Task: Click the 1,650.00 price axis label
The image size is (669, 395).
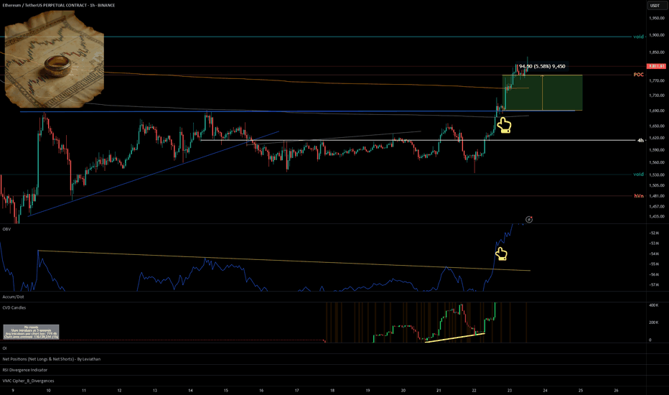Action: (x=657, y=126)
